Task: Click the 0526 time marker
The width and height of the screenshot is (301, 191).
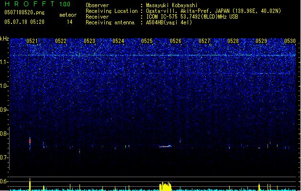Action: [x=176, y=41]
